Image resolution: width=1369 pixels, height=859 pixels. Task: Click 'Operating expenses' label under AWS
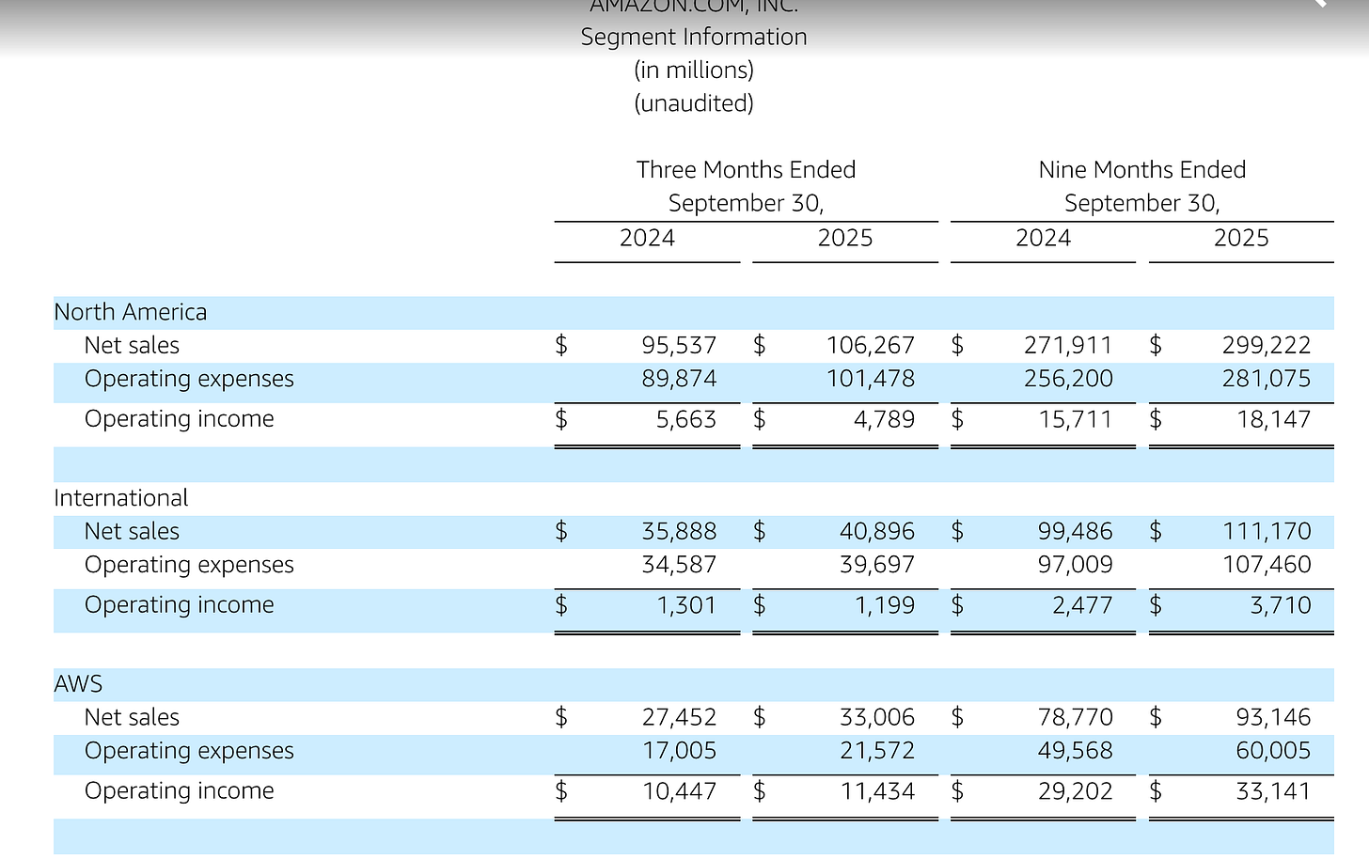tap(189, 751)
